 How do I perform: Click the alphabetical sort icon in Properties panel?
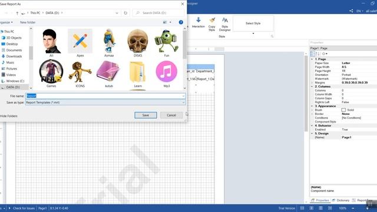point(318,54)
